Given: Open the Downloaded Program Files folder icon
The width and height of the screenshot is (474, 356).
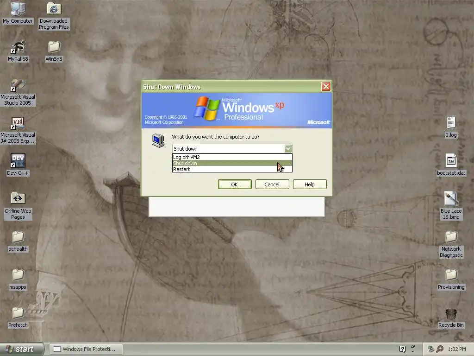Looking at the screenshot, I should tap(54, 15).
